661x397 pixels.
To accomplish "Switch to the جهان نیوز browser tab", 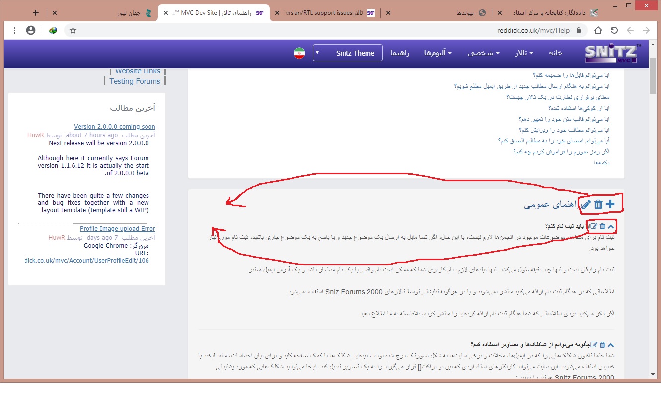I will click(129, 13).
